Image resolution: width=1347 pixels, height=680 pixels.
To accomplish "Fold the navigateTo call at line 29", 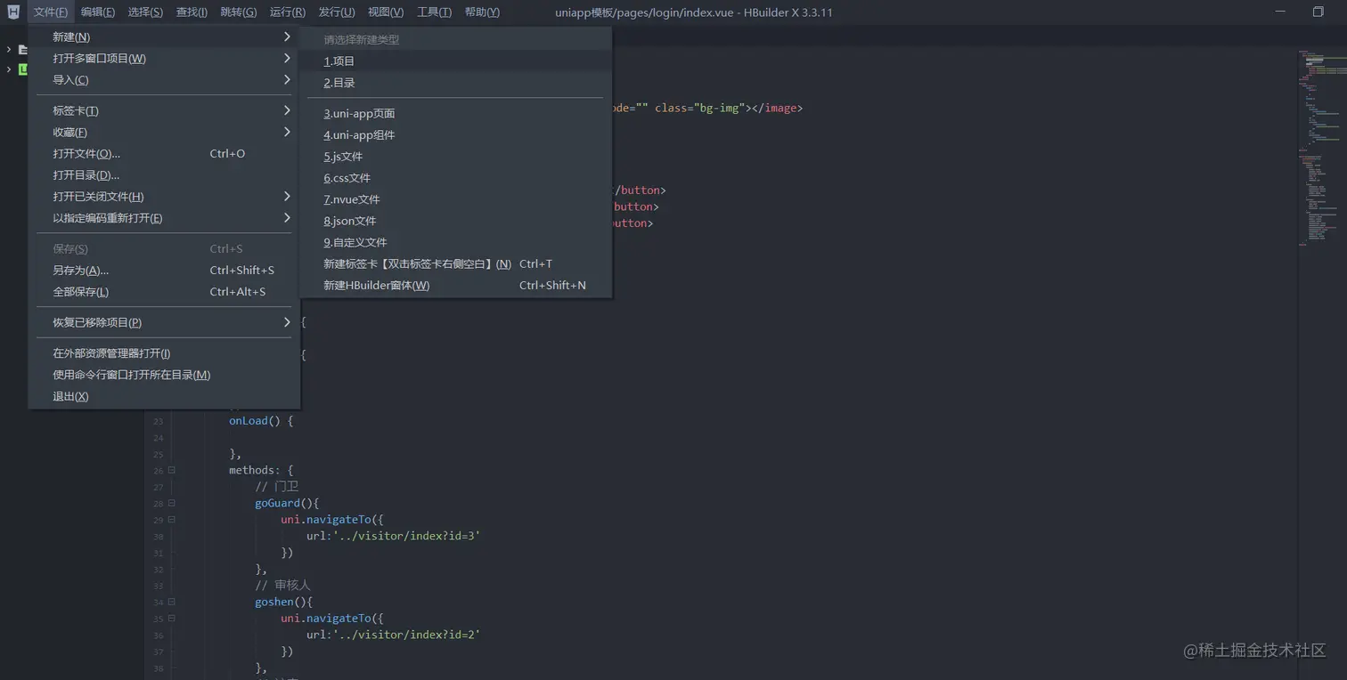I will [172, 520].
